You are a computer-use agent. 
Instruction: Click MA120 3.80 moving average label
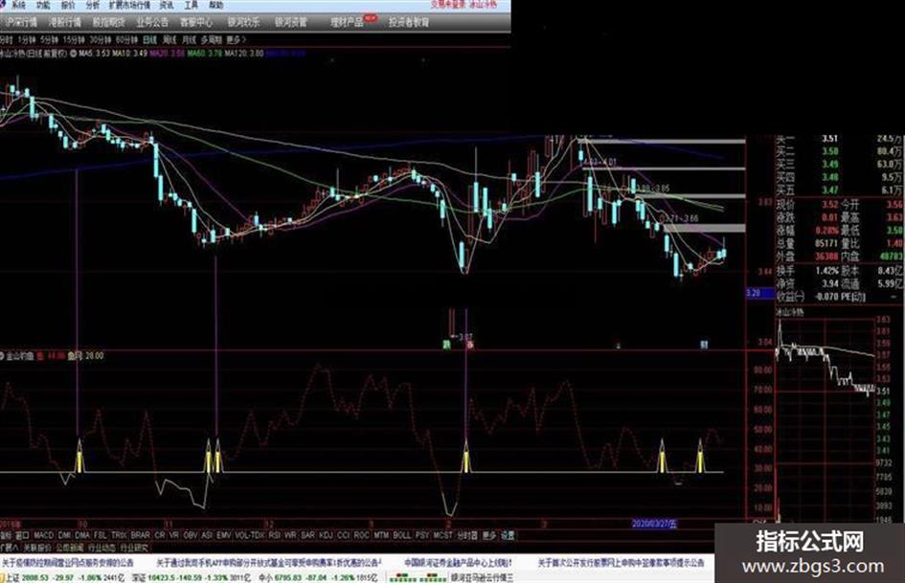pyautogui.click(x=244, y=53)
